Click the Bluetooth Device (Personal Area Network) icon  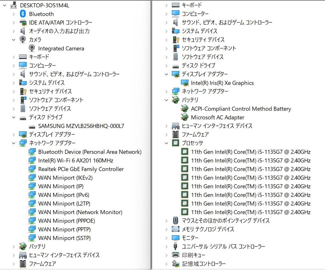pos(32,152)
